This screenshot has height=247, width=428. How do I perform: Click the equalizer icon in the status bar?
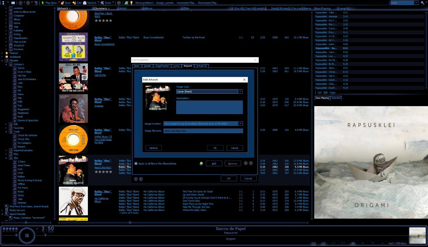[343, 243]
